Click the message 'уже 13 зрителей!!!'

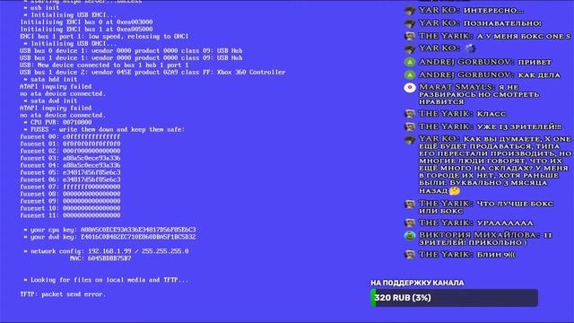[x=518, y=127]
